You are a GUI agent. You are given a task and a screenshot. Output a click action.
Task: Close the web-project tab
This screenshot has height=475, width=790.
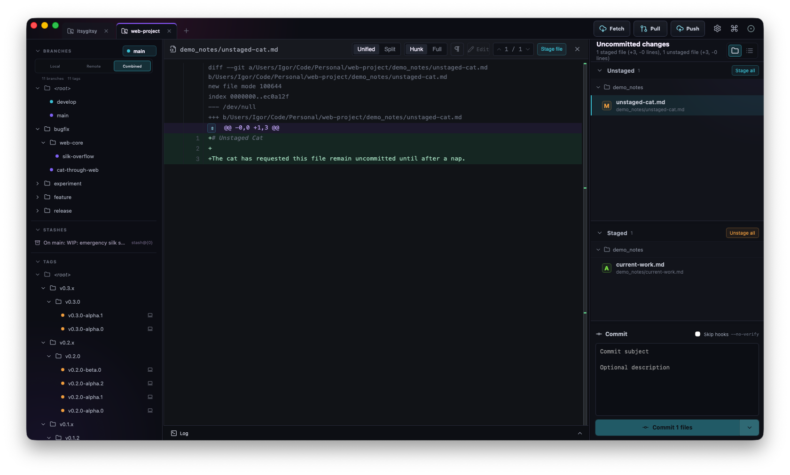click(x=169, y=31)
